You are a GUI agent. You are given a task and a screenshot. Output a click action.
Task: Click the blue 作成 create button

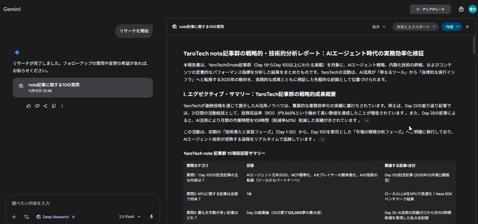click(x=452, y=27)
